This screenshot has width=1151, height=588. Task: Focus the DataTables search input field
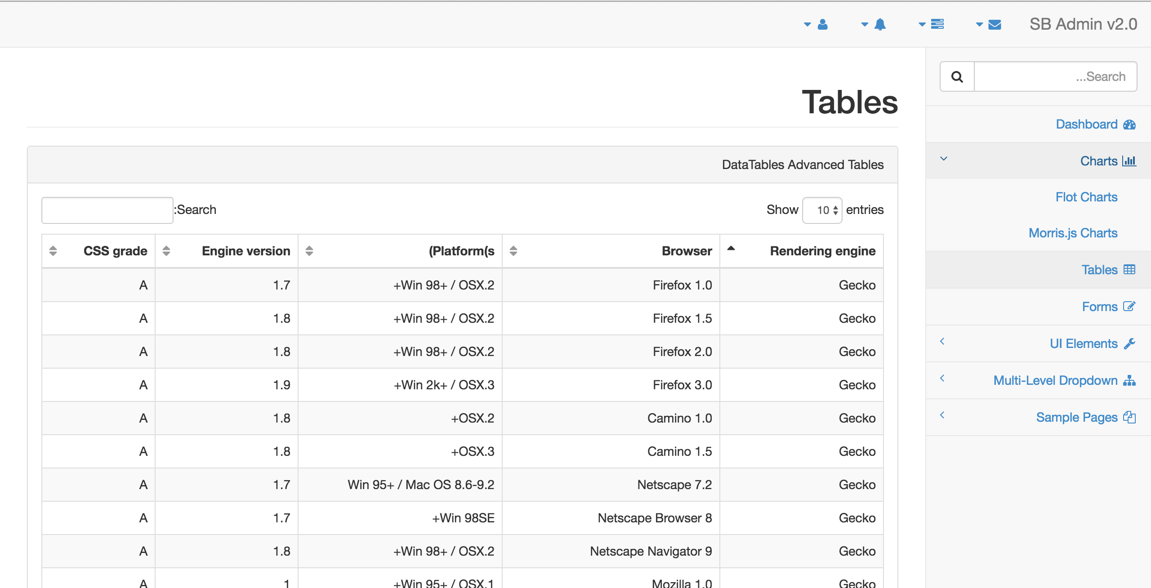point(107,210)
